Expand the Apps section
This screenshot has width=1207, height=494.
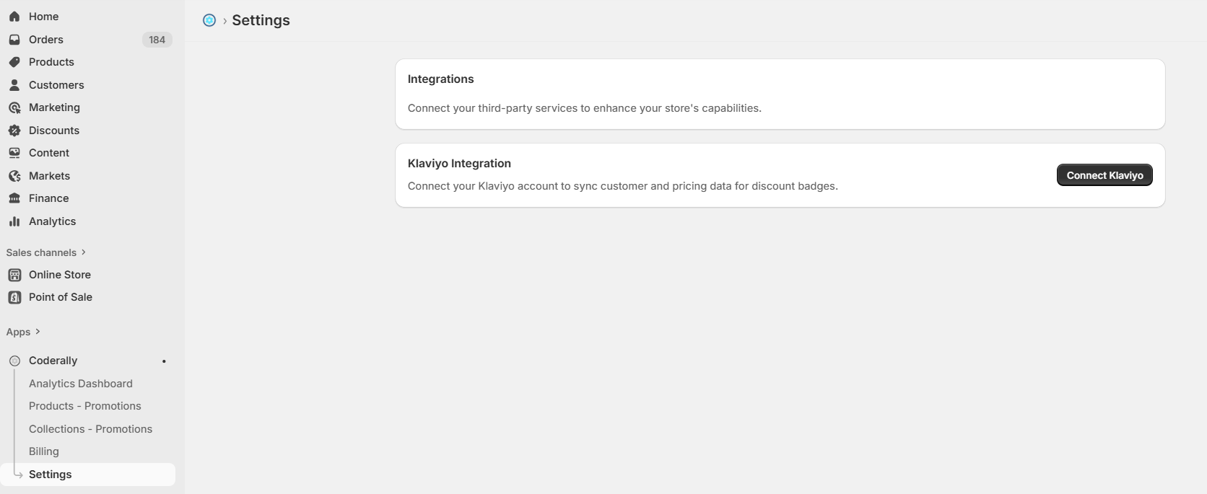click(37, 332)
